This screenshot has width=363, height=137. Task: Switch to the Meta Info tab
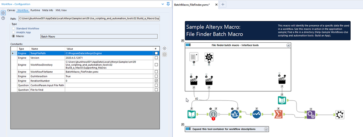(x=48, y=10)
